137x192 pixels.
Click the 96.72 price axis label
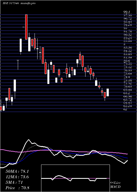coord(127,19)
